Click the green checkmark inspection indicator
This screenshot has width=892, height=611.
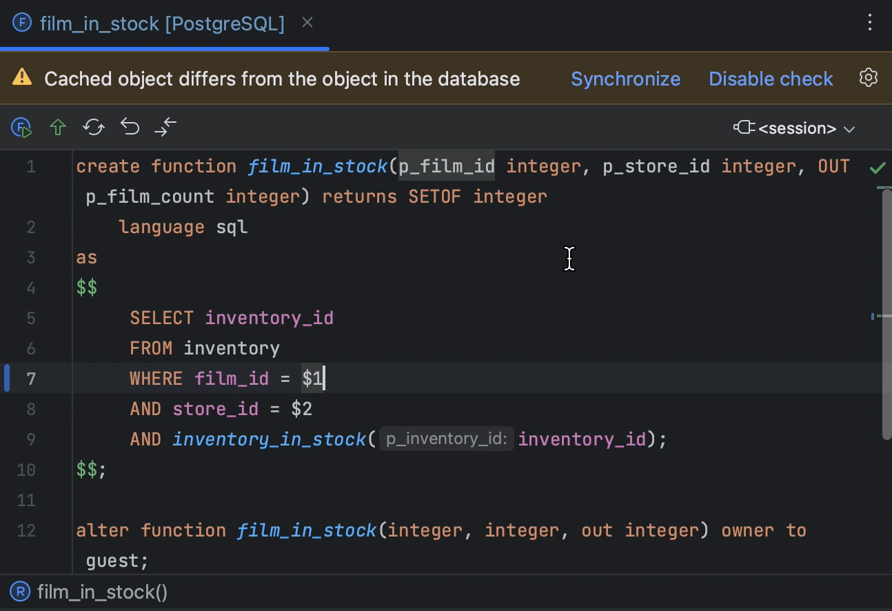877,168
